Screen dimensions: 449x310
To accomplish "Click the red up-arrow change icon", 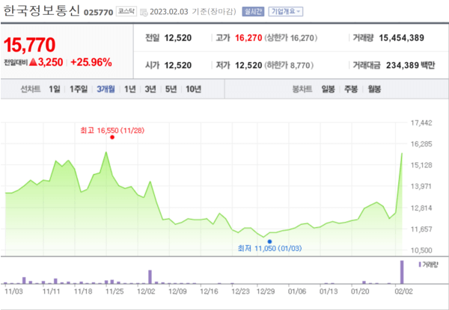I will tap(33, 62).
